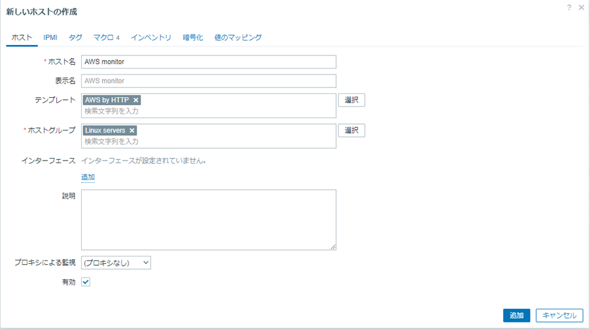Select the ホスト tab
The image size is (590, 329).
22,38
